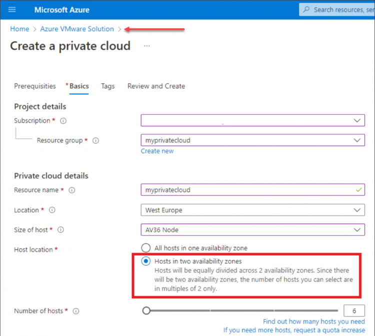
Task: Show info for Size of host
Action: [60, 230]
